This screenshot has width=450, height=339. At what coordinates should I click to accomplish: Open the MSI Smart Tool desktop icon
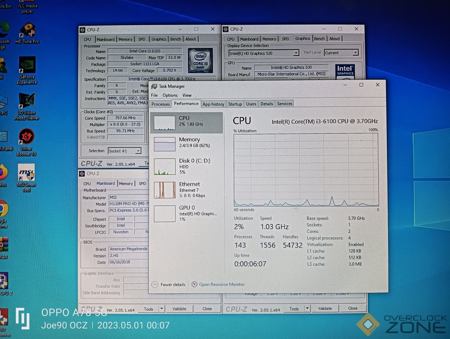click(x=26, y=178)
